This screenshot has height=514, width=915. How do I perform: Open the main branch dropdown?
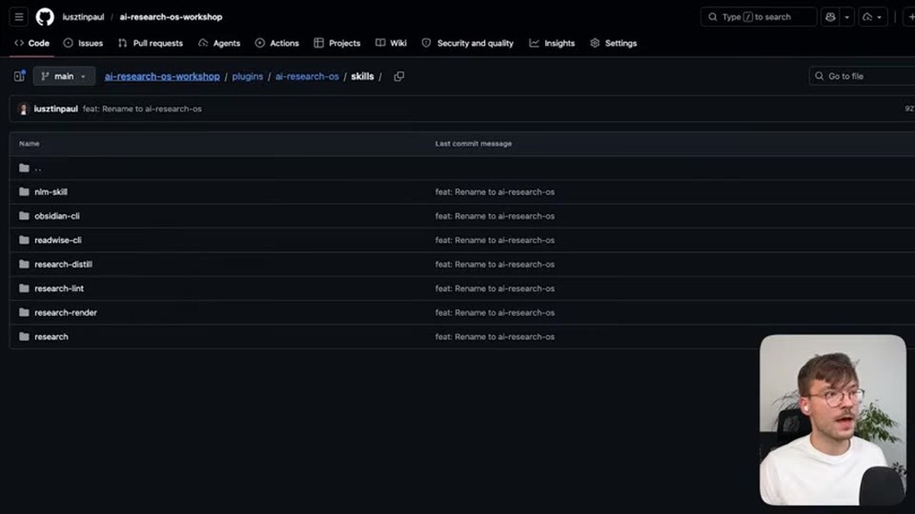coord(64,76)
